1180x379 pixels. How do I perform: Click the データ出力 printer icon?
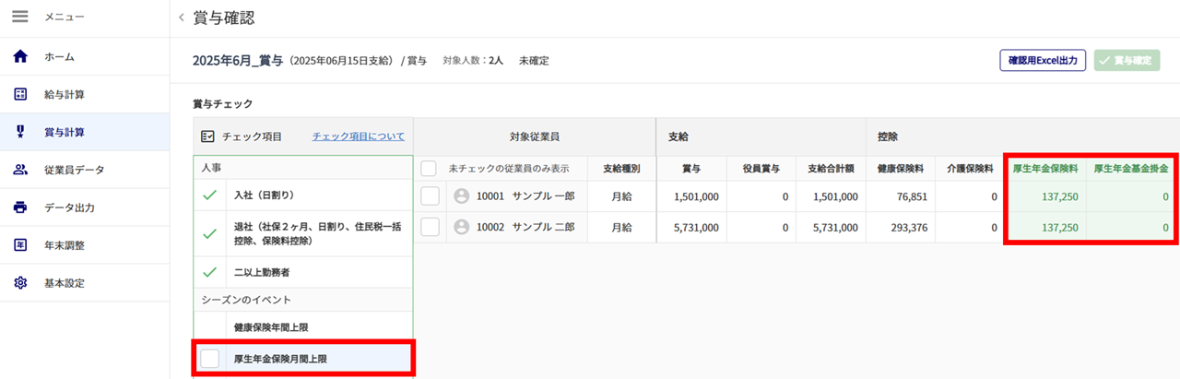click(20, 207)
